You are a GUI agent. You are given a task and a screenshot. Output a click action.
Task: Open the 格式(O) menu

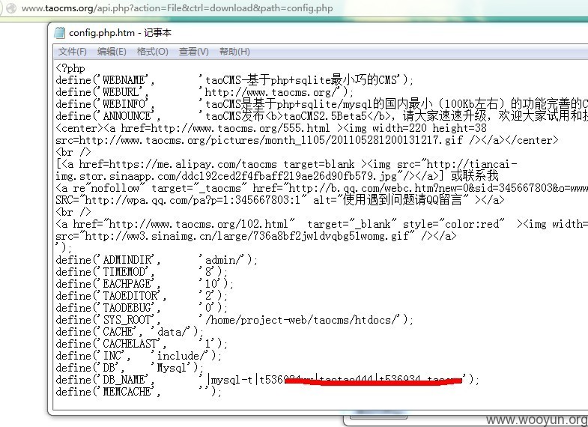[x=152, y=52]
